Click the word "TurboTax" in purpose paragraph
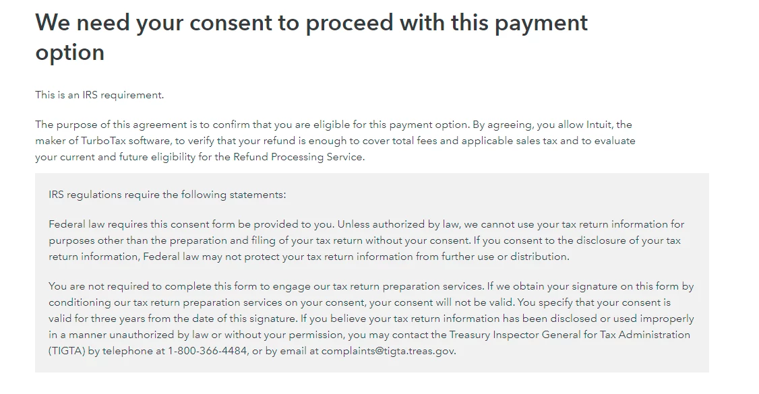Viewport: 759px width, 394px height. click(104, 141)
